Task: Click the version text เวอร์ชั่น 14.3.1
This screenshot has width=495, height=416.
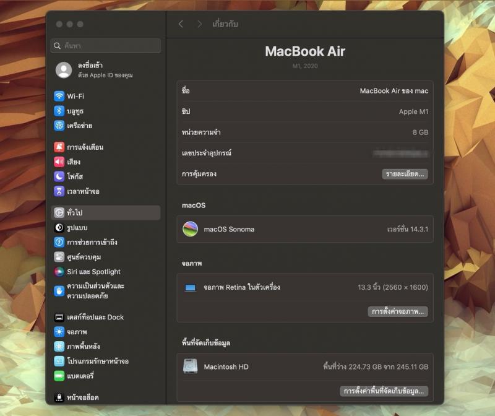Action: (x=408, y=229)
